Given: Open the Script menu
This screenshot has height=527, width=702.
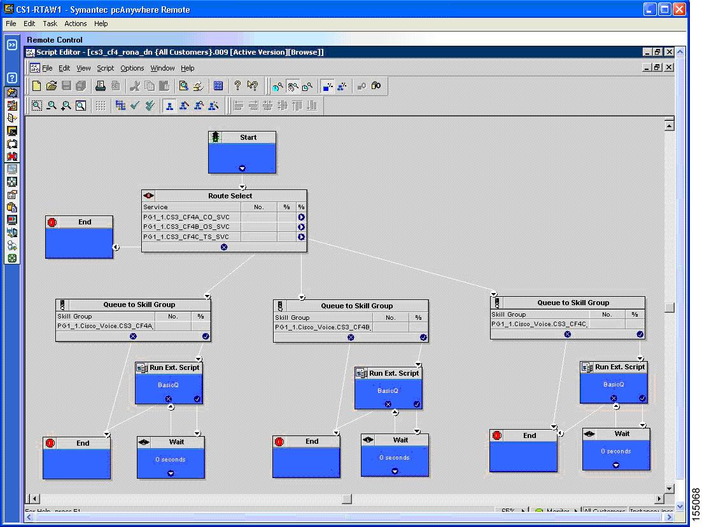Looking at the screenshot, I should click(105, 68).
